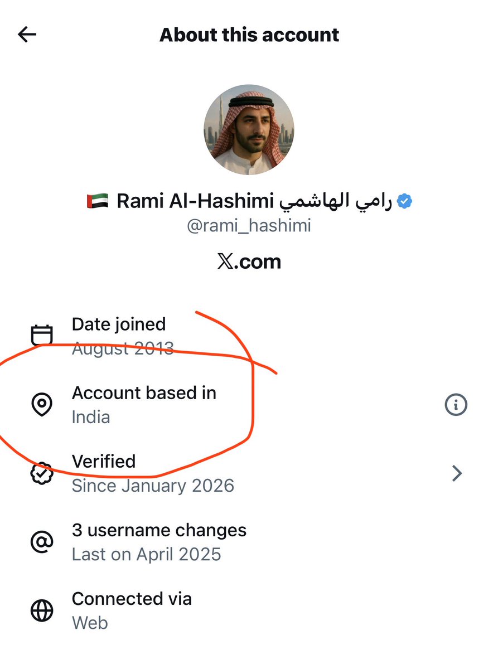Tap the Rami Al-Hashimi display name

click(195, 201)
